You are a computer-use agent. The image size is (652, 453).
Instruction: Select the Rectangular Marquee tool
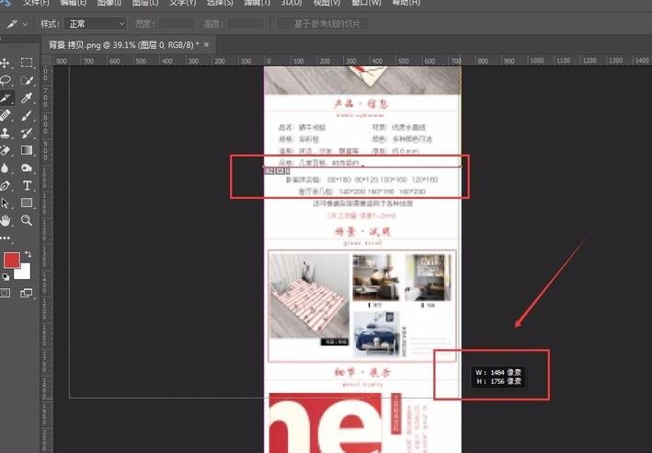point(27,63)
